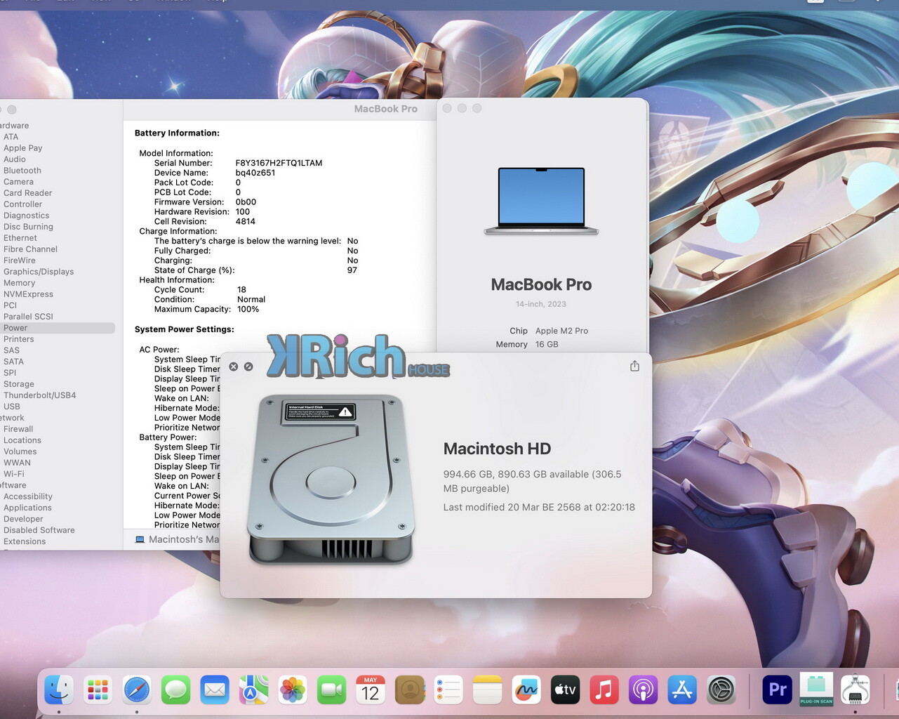The image size is (899, 719).
Task: Open Podcasts app in the Dock
Action: click(643, 690)
